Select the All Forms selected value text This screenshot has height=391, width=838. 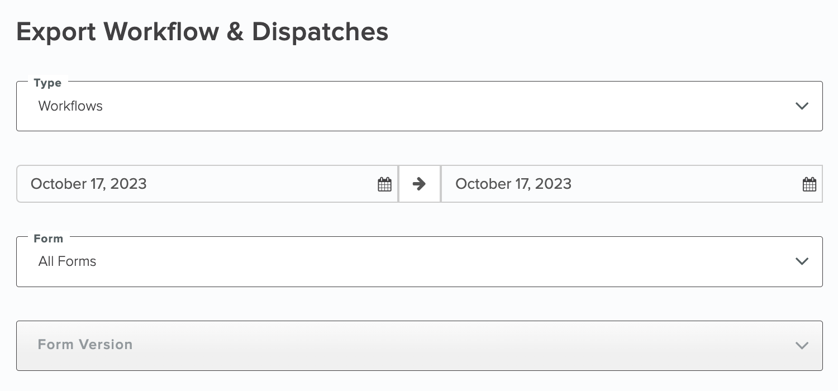tap(67, 261)
